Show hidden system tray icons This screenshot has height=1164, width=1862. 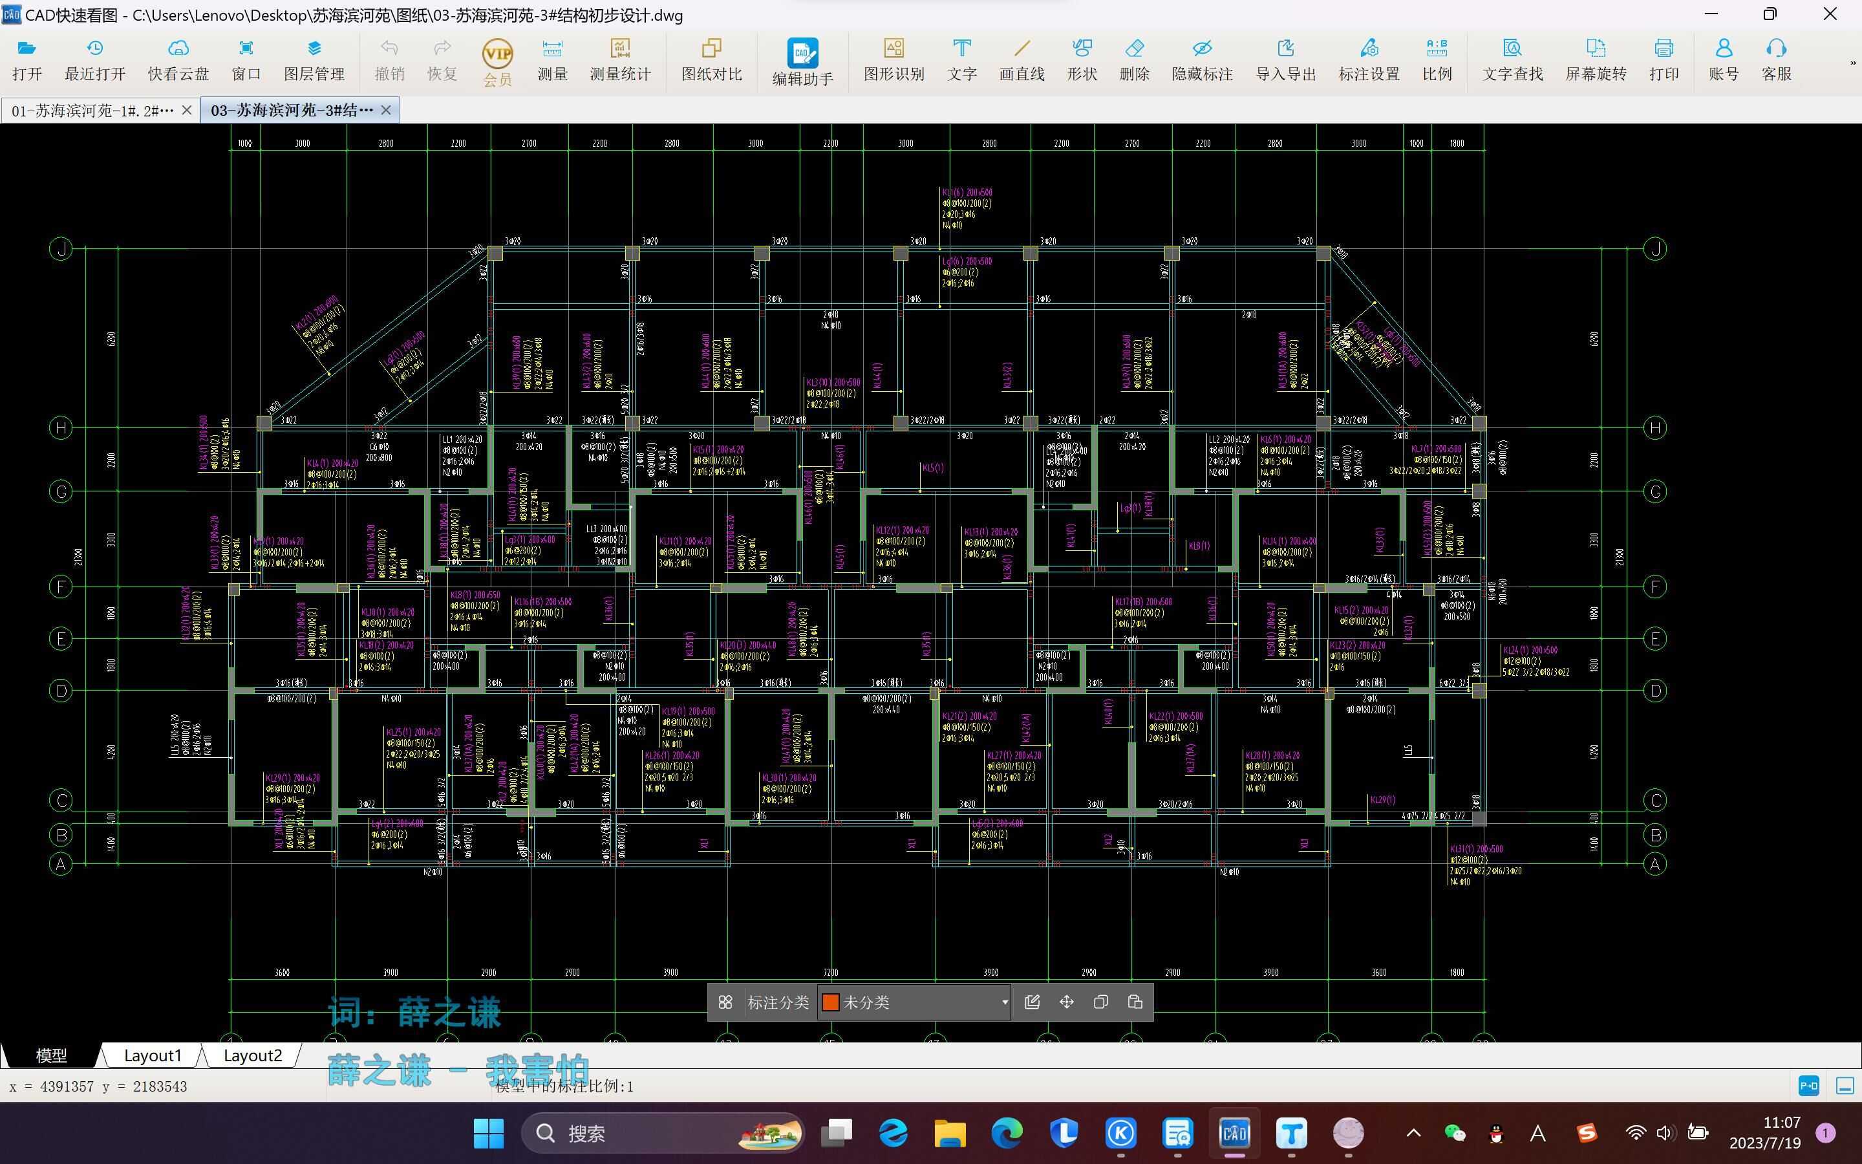pyautogui.click(x=1413, y=1133)
